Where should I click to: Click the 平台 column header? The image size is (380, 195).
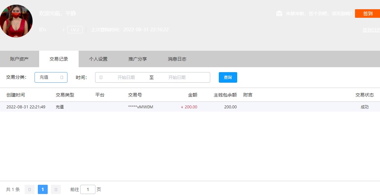[100, 95]
